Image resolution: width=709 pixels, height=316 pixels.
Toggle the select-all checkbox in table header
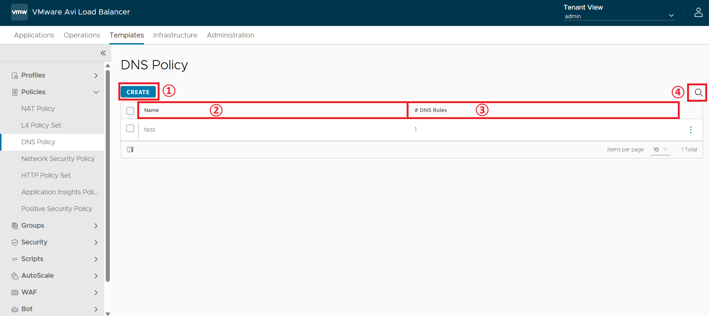coord(130,111)
